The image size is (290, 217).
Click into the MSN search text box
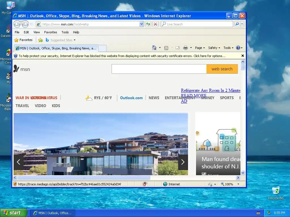159,69
